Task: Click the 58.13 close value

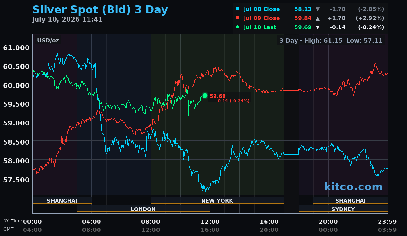Action: pyautogui.click(x=303, y=9)
